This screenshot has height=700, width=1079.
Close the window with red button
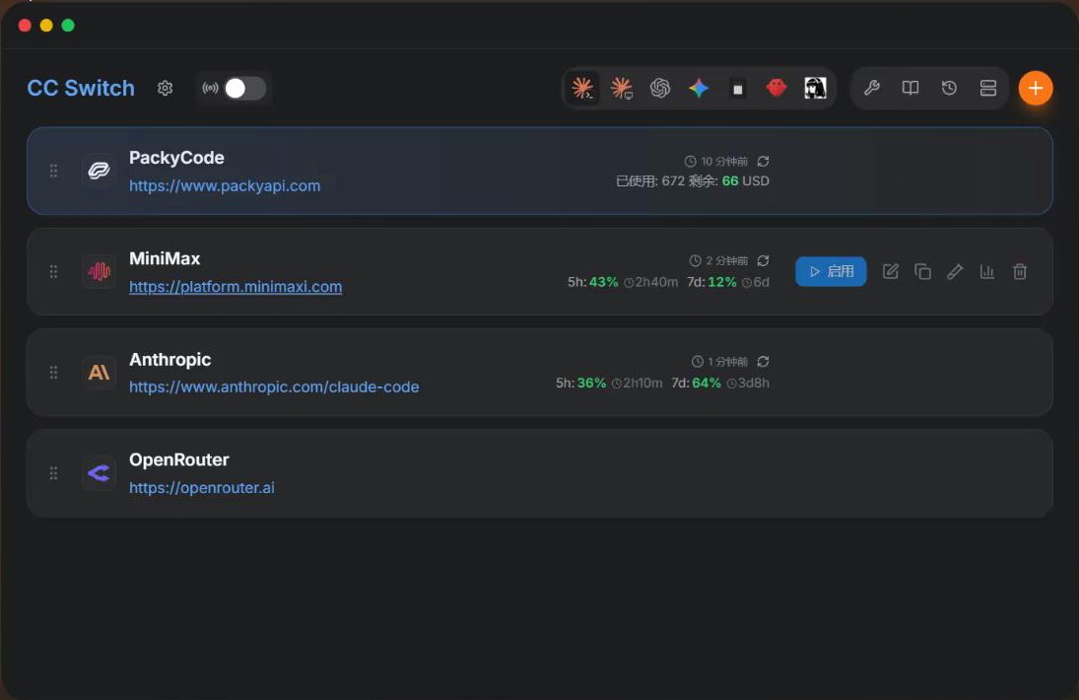[x=25, y=26]
